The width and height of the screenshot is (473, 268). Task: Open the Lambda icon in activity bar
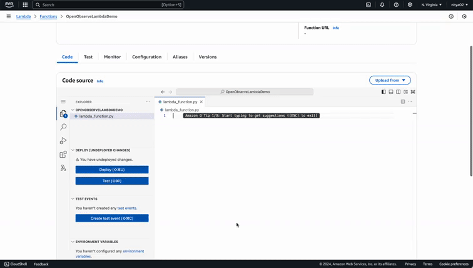(x=63, y=168)
